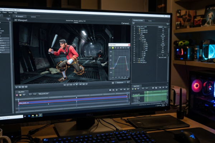Select the blue_scout_run clip on the timeline
This screenshot has width=215, height=143.
(73, 100)
